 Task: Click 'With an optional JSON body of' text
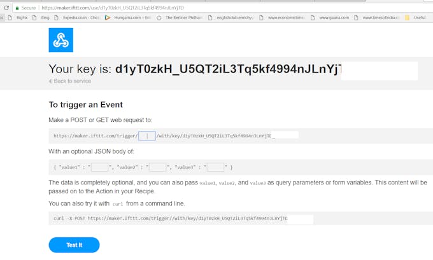coord(92,151)
